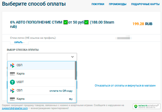Screen dimensions: 162x112
Task: Collapse details with the СКРЫТЬ toggle
Action: 19,43
